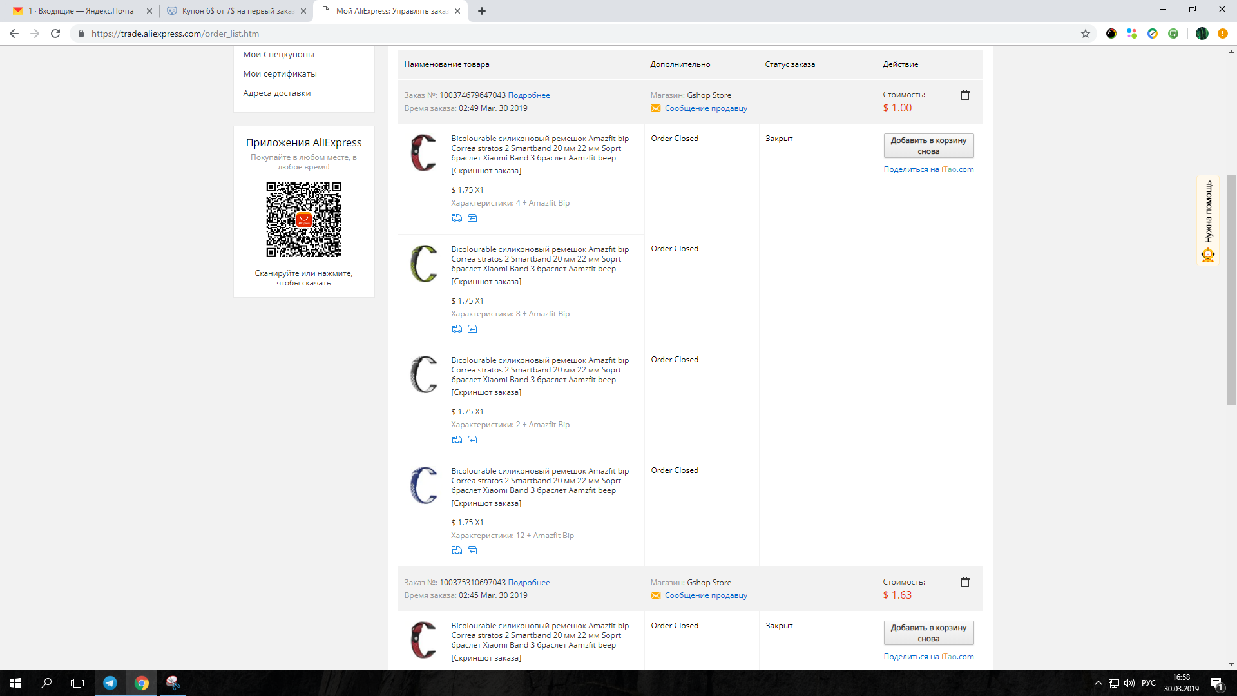Click delivery truck icon for 12 + Amazfit Bip item
This screenshot has width=1237, height=696.
[x=457, y=550]
